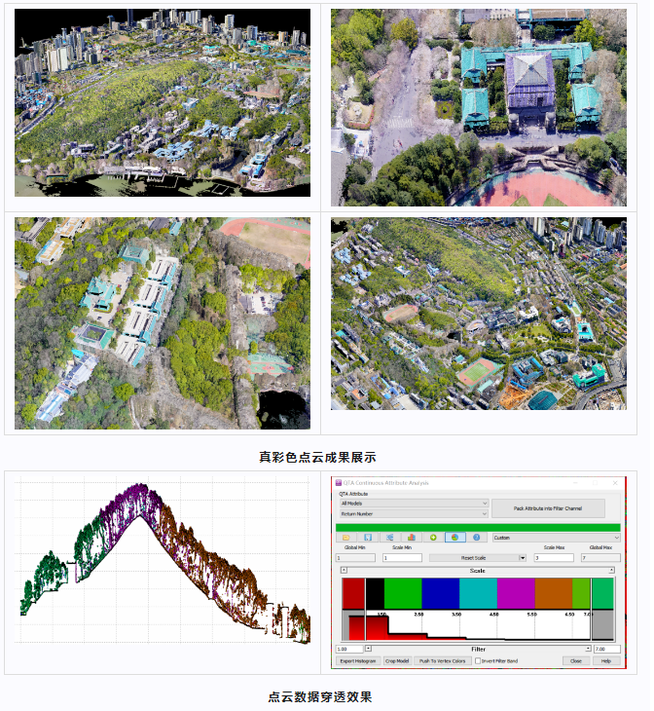Click the highlighted pie chart icon

[x=455, y=538]
